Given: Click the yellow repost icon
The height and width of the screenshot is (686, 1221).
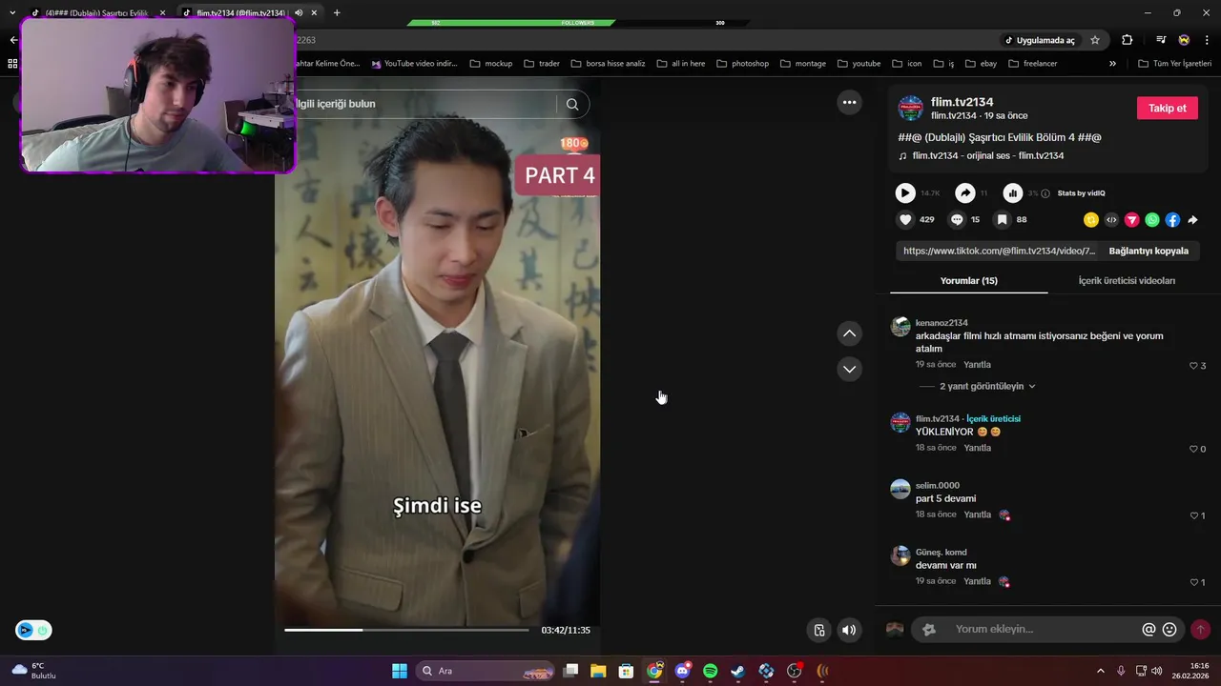Looking at the screenshot, I should tap(1091, 220).
